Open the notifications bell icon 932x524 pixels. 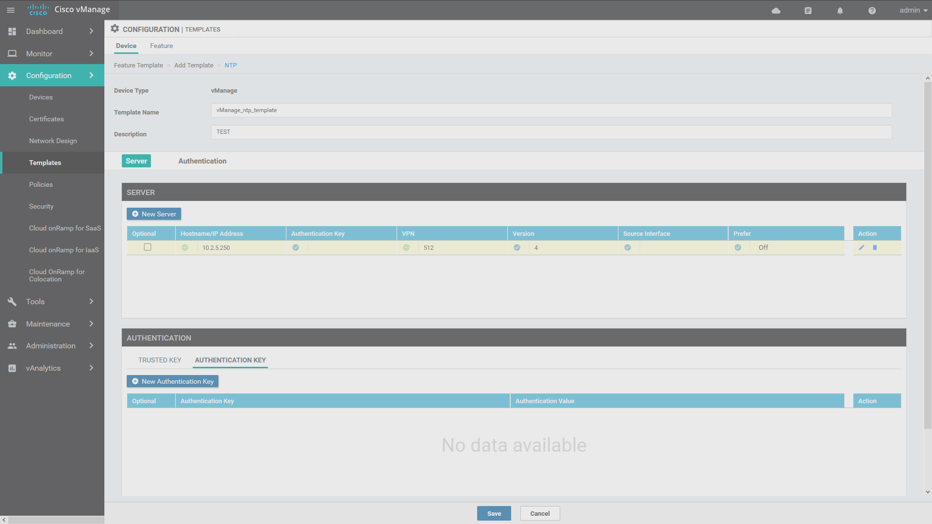point(840,10)
